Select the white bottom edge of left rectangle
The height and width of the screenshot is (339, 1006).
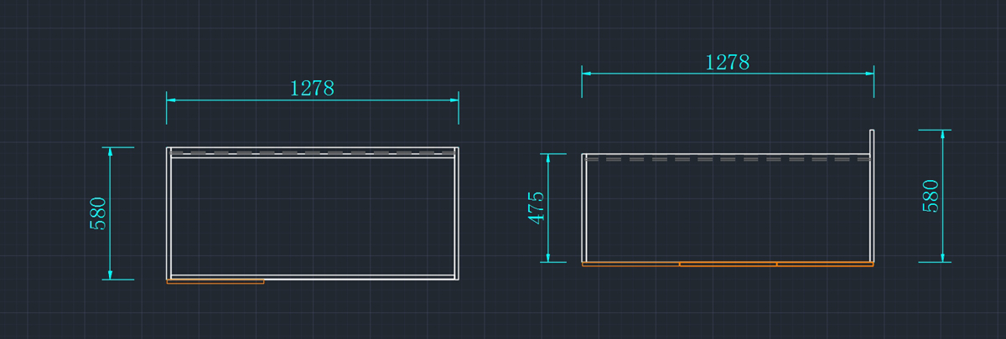click(x=360, y=277)
